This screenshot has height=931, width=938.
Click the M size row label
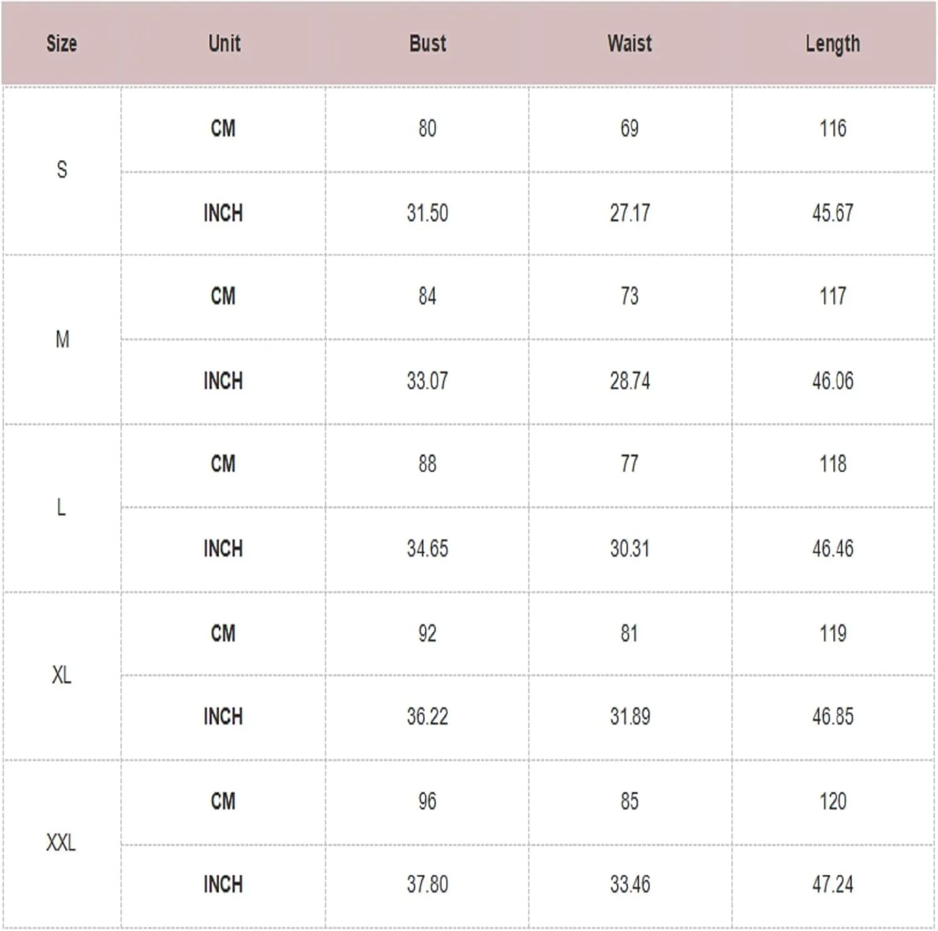point(62,340)
